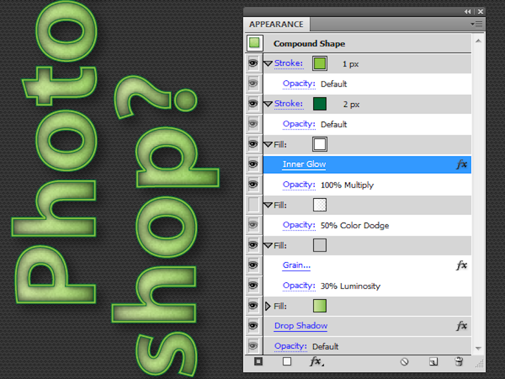Click the Drop Shadow effect link
505x379 pixels.
point(301,326)
